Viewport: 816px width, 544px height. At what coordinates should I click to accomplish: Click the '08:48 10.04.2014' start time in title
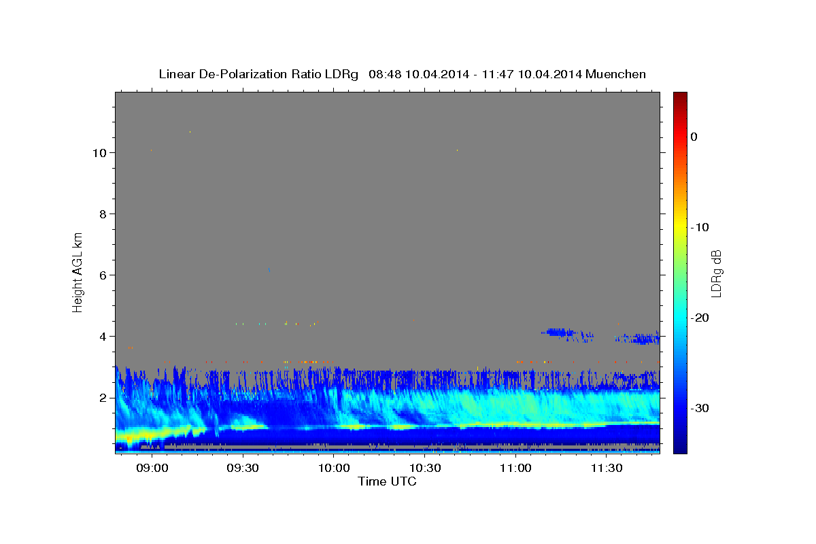coord(418,74)
